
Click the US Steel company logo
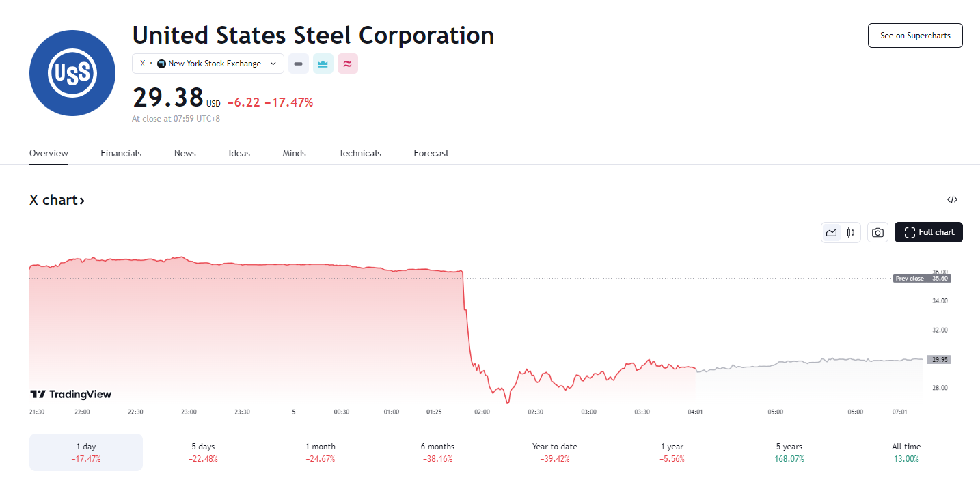72,72
